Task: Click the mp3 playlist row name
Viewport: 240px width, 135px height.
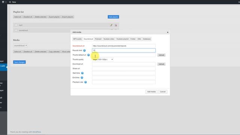Action: pos(21,25)
